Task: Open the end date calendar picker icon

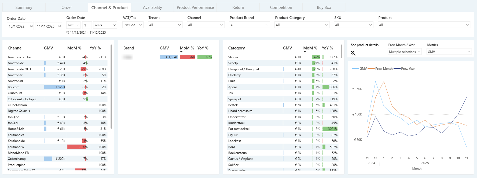Action: pyautogui.click(x=60, y=26)
